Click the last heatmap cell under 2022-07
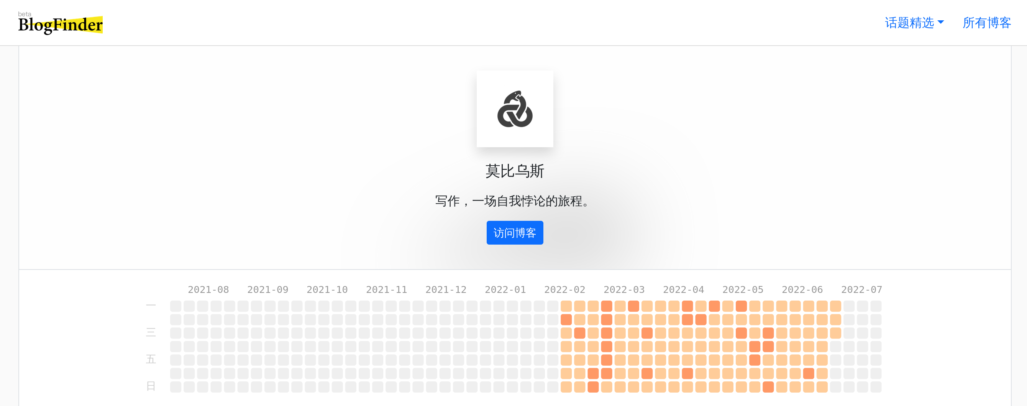 click(876, 386)
